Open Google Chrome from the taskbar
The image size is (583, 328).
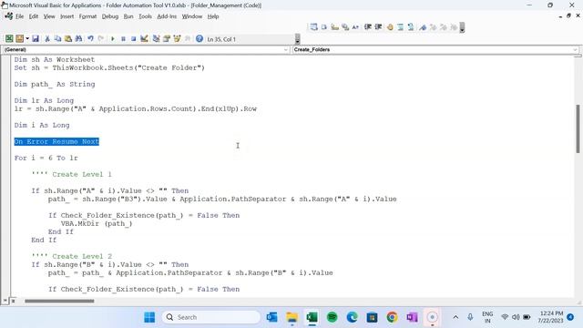[392, 317]
